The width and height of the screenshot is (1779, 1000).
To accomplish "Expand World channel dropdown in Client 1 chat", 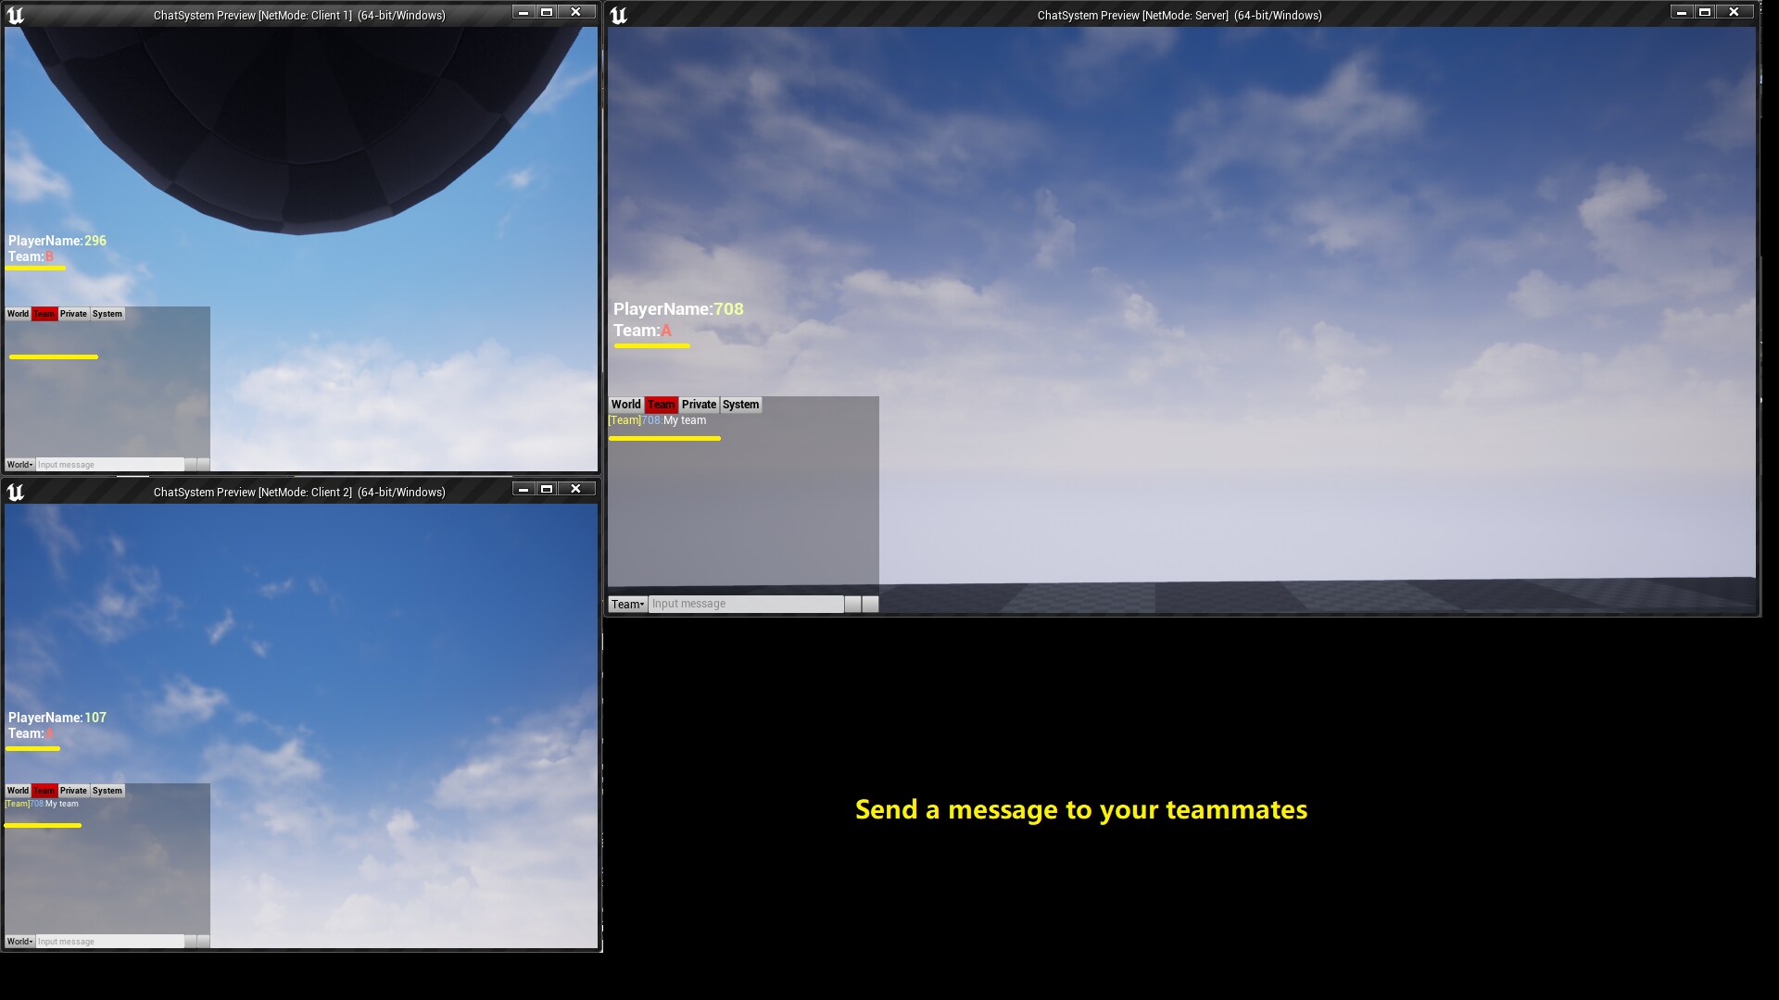I will [19, 465].
